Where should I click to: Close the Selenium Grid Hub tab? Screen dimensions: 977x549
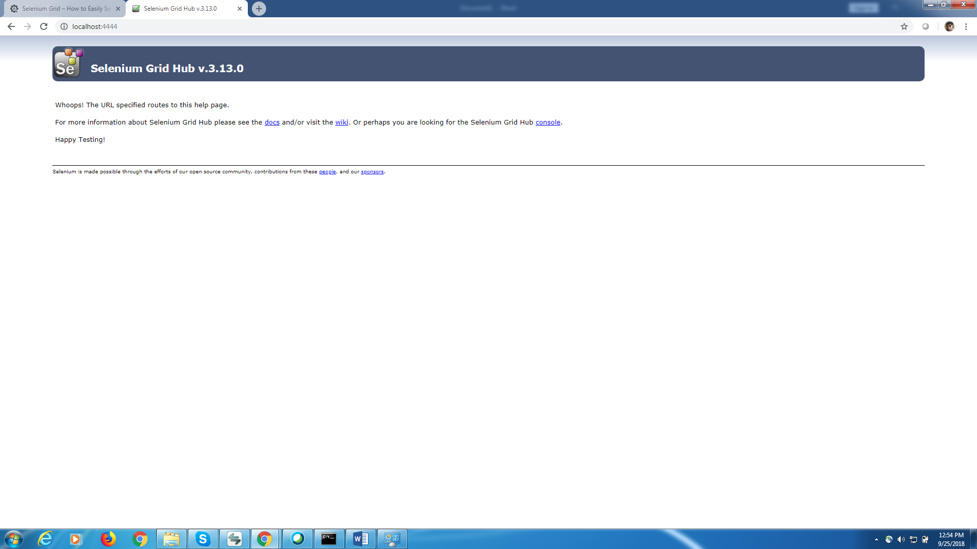[240, 9]
